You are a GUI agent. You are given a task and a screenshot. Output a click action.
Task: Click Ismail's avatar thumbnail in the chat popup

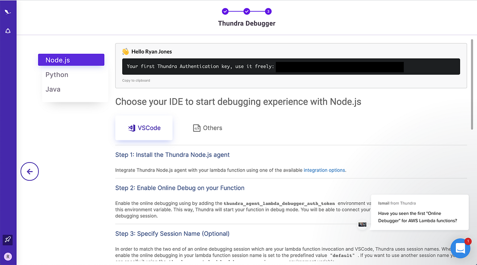[363, 224]
